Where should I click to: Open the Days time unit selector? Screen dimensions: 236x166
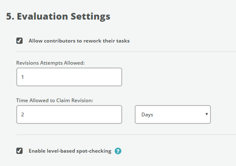173,115
